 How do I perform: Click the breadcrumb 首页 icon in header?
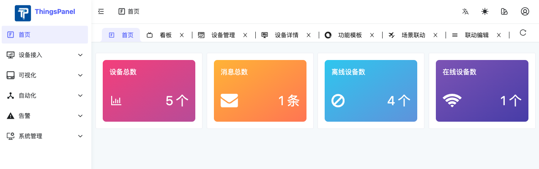click(x=122, y=11)
